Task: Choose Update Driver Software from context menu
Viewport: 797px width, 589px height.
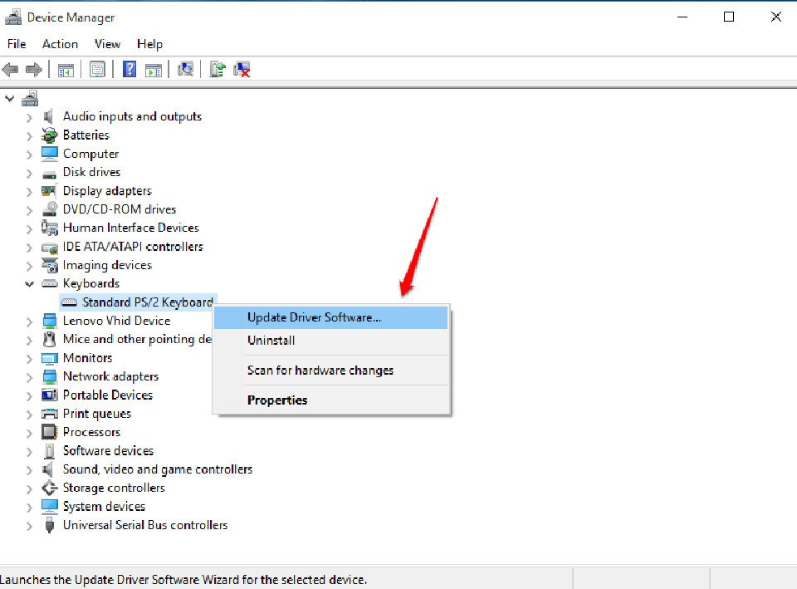Action: pos(313,317)
